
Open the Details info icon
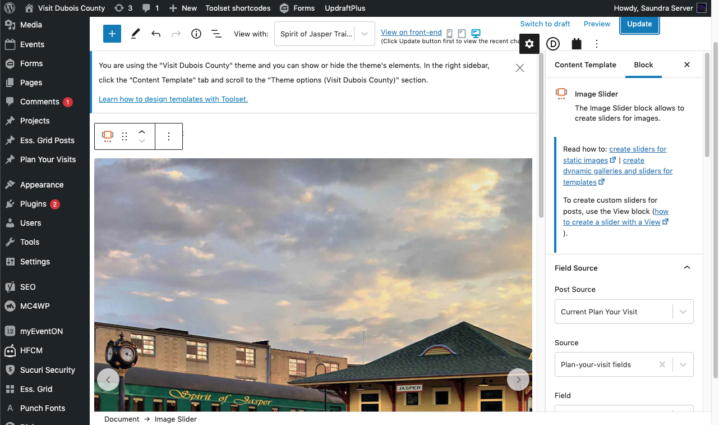[196, 34]
